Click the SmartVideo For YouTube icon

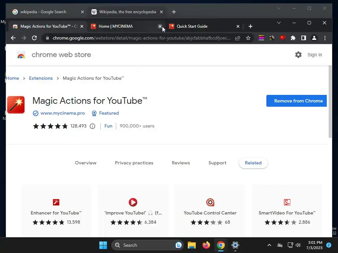(x=287, y=202)
